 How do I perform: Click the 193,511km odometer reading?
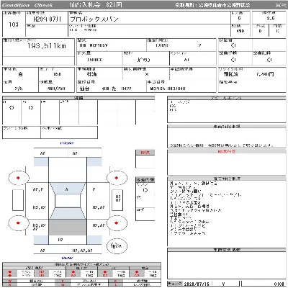point(47,46)
